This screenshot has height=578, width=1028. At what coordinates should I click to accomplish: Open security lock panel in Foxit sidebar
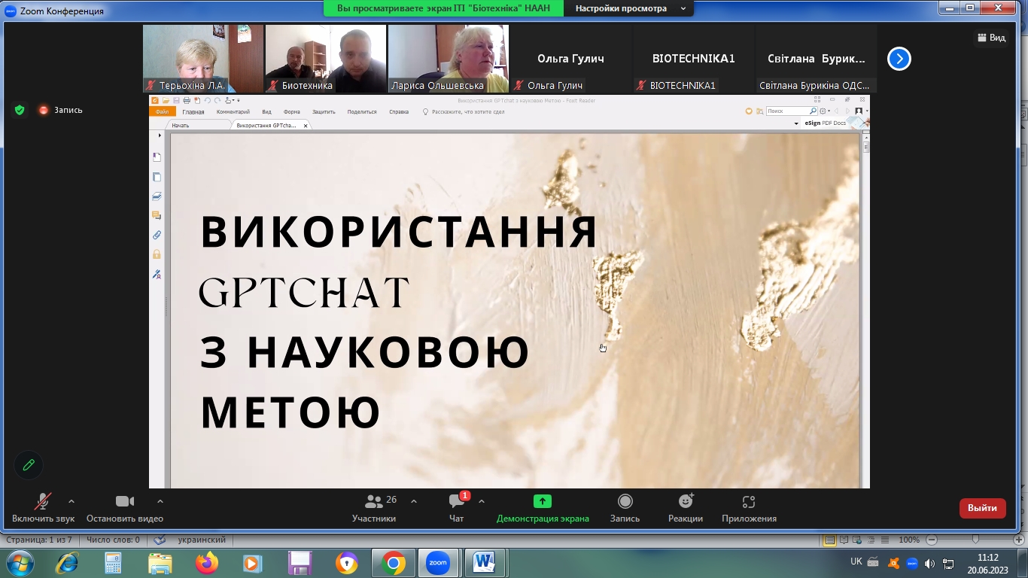[157, 255]
